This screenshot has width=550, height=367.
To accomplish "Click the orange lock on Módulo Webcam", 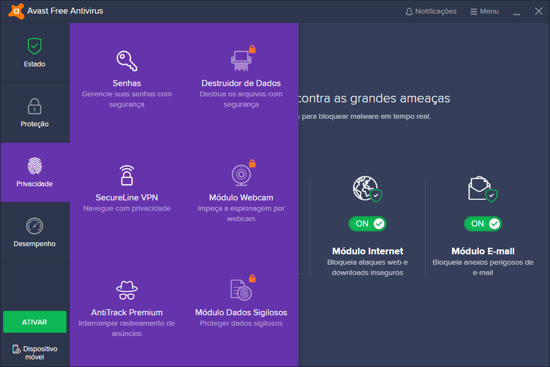I will pyautogui.click(x=252, y=163).
